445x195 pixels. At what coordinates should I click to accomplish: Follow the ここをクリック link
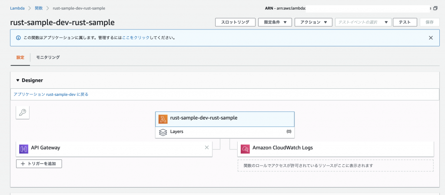(136, 38)
